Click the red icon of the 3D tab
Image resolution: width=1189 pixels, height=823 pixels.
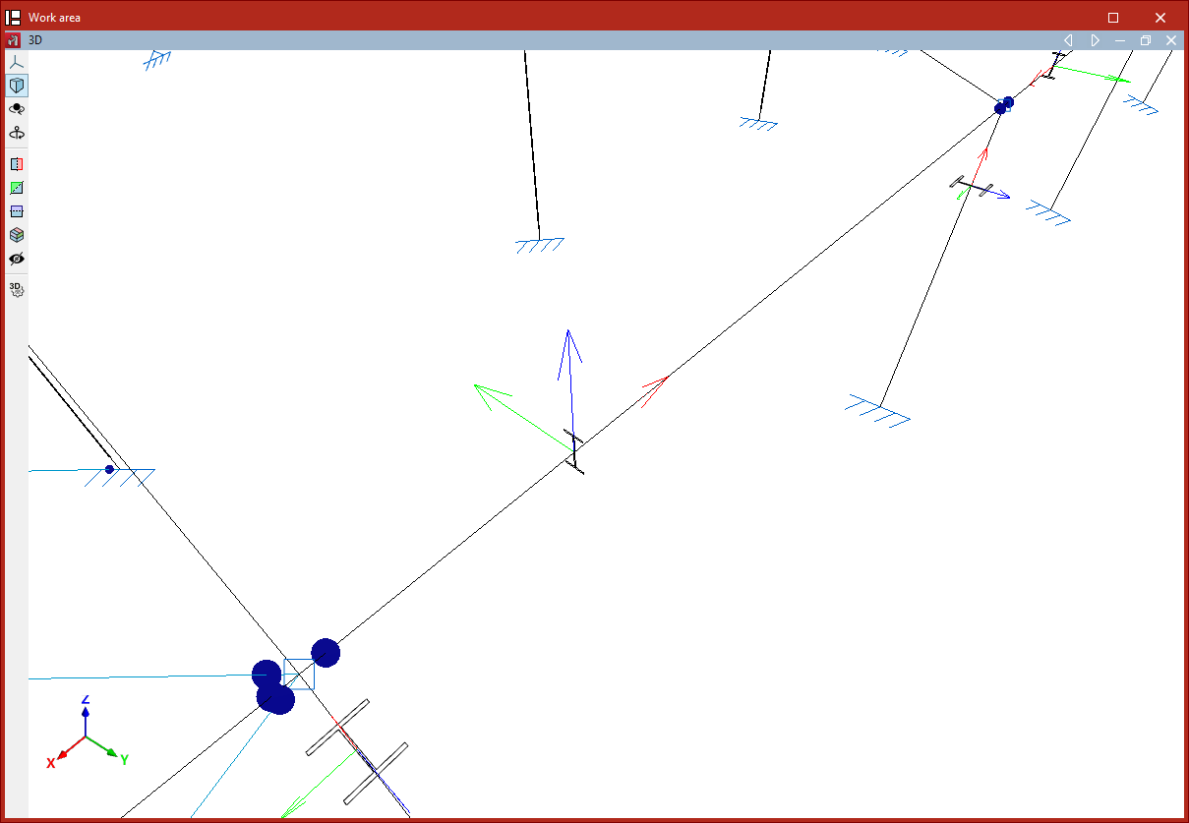point(13,40)
